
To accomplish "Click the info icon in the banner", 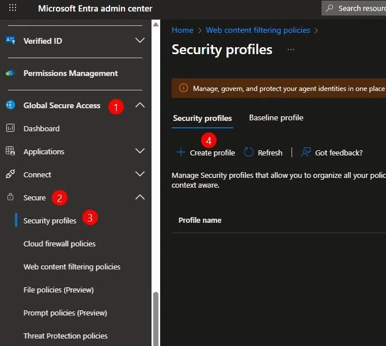I will (183, 88).
